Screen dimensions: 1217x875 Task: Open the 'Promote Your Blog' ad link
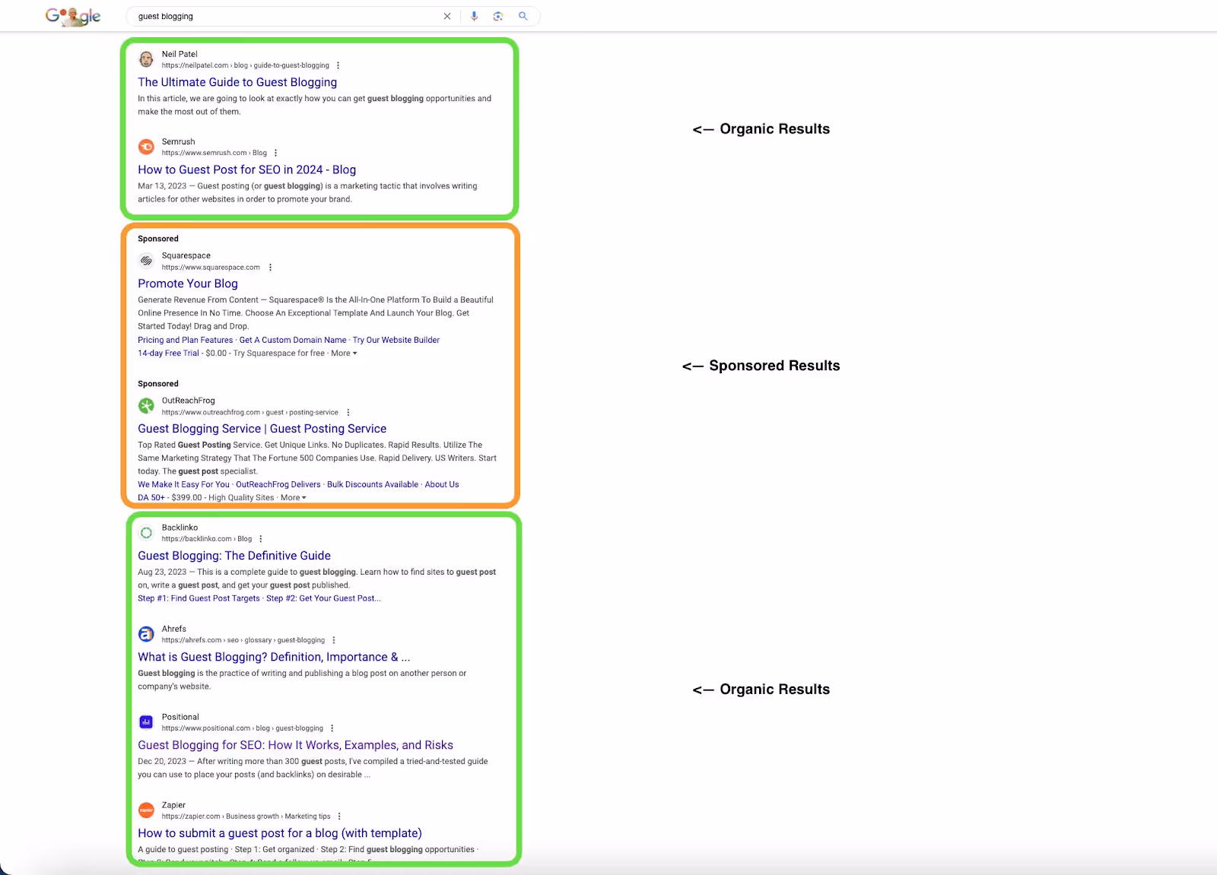(188, 284)
